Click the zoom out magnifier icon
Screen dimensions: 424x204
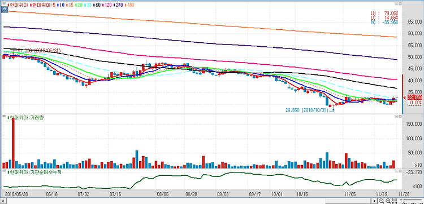(x=381, y=201)
